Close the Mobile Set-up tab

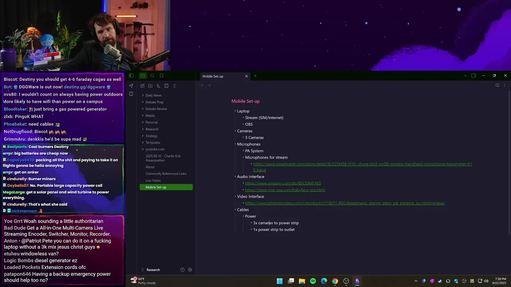tap(246, 76)
